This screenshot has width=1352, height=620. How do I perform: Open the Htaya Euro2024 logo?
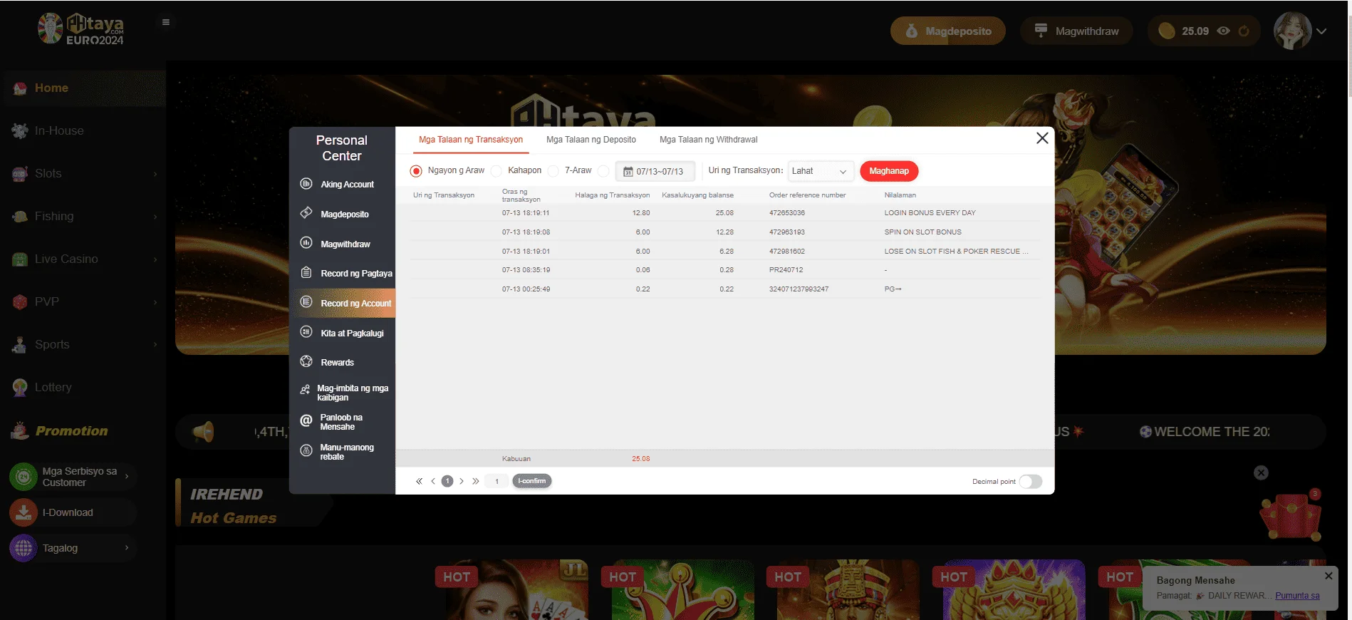coord(80,29)
